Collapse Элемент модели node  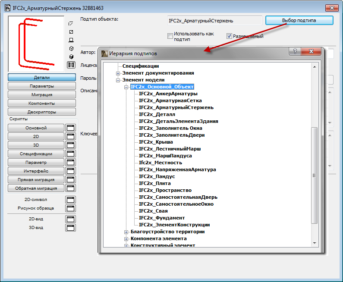click(118, 81)
